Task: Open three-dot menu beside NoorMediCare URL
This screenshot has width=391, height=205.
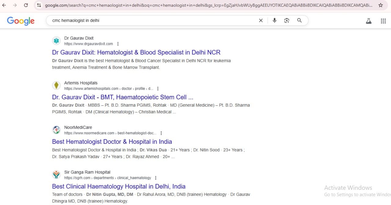Action: click(x=161, y=133)
